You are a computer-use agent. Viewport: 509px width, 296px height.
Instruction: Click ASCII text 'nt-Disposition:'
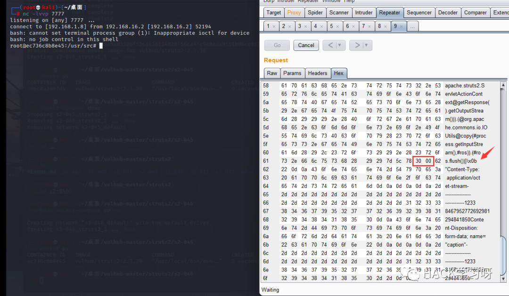[x=461, y=228]
